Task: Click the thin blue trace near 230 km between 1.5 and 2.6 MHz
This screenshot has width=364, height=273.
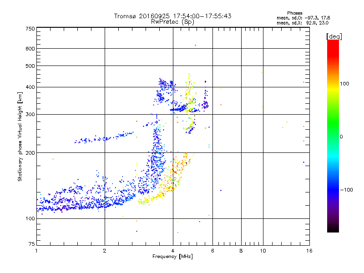Action: pos(105,138)
